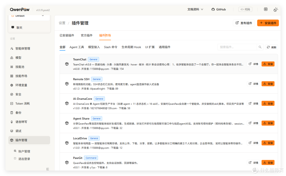Viewport: 286px width, 176px height.
Task: Click the 代码 button in the header
Action: [x=245, y=9]
